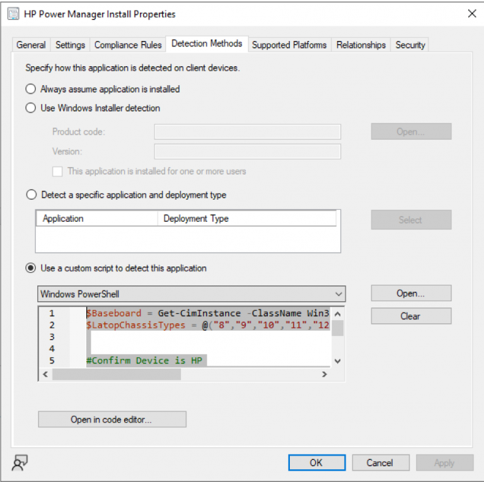
Task: Select Use a custom script radio button
Action: pos(30,268)
